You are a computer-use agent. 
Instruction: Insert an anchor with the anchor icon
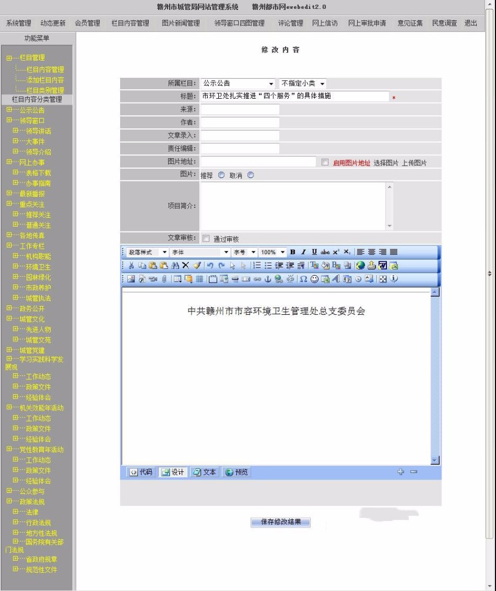click(x=268, y=279)
